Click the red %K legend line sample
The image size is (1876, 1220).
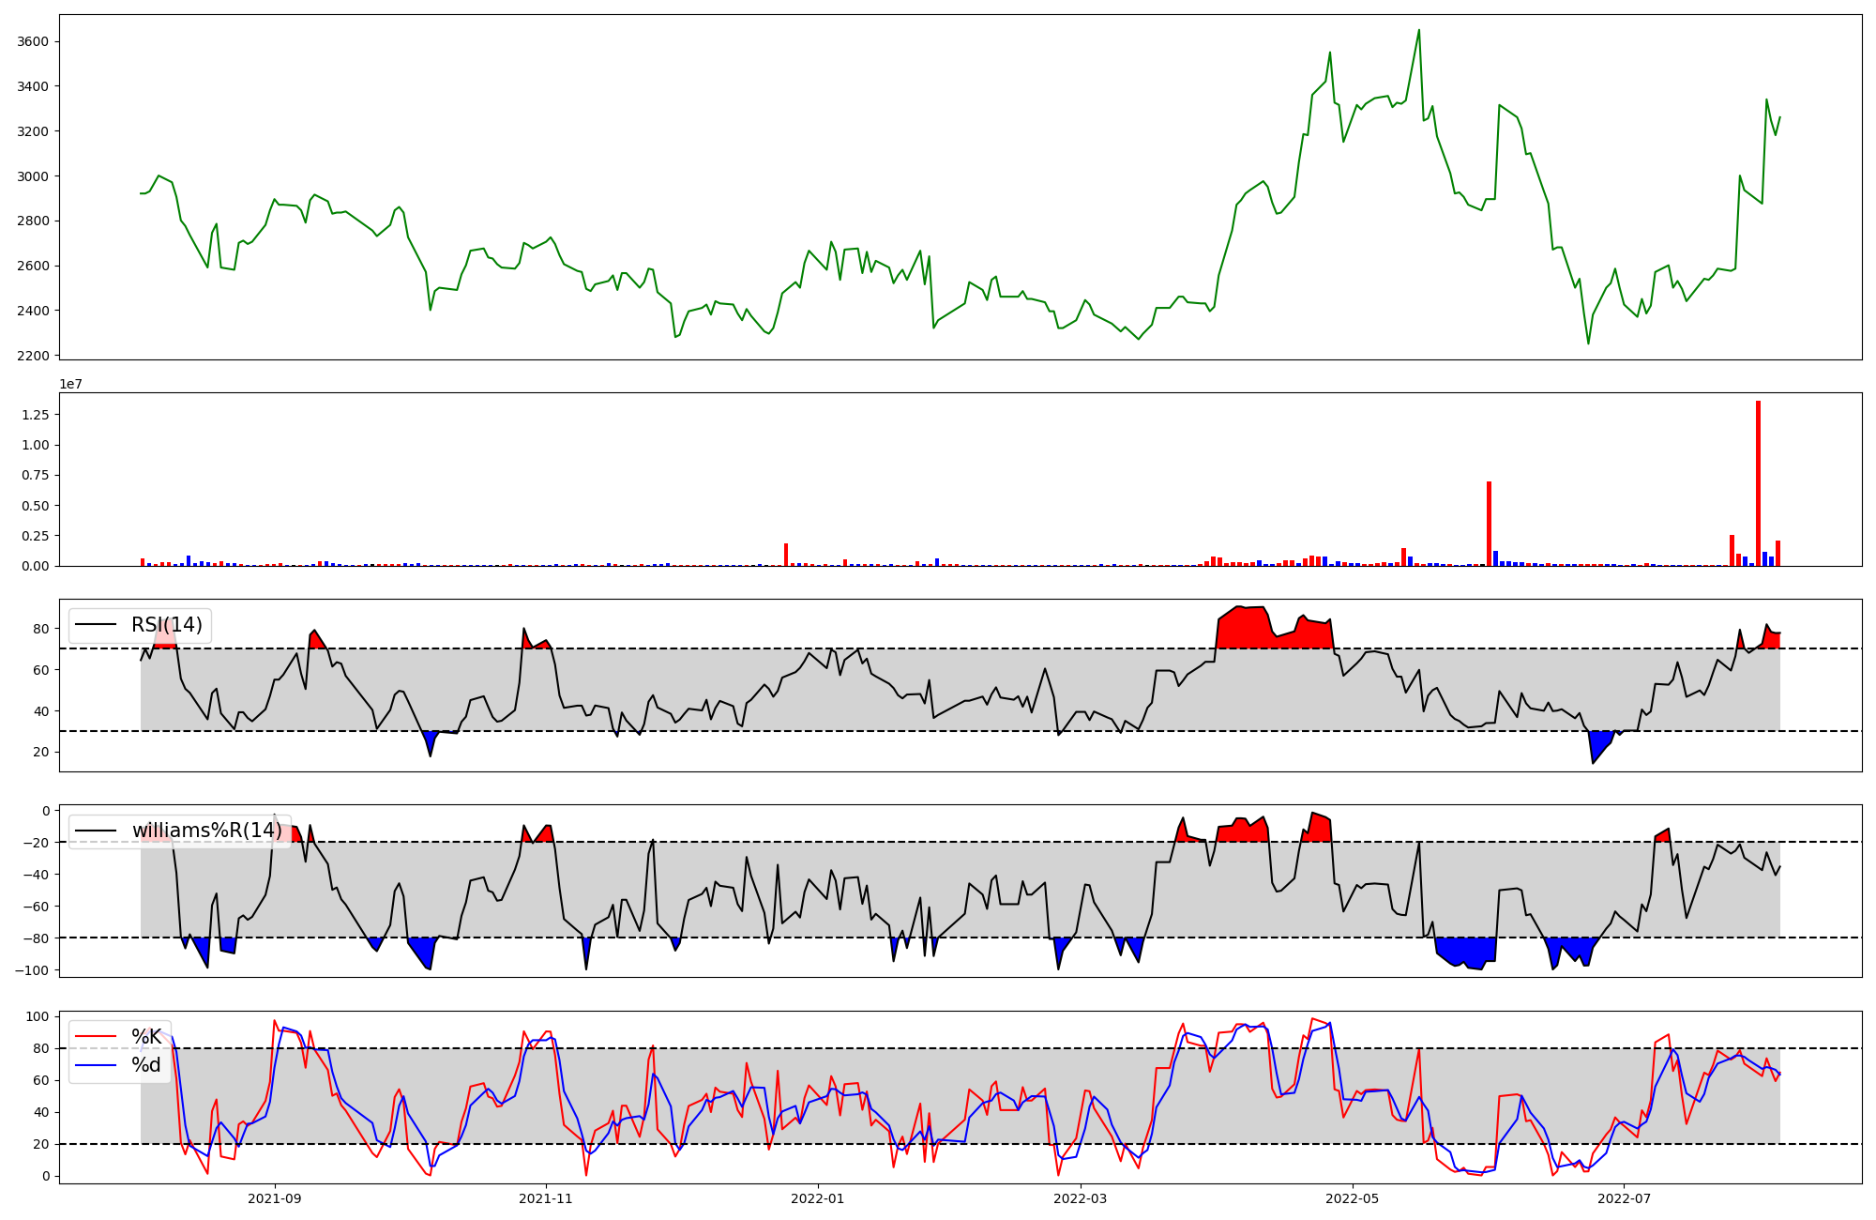[96, 1037]
